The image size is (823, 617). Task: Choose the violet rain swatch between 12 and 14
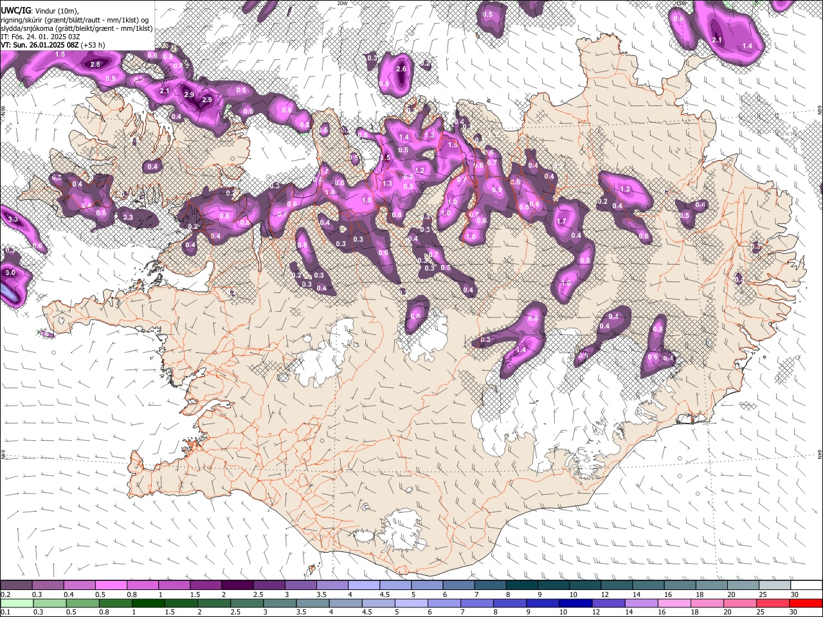point(608,603)
